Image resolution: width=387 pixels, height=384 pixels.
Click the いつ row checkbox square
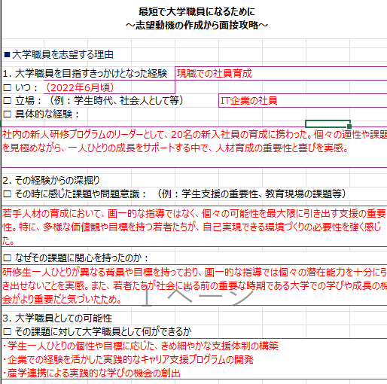8,87
